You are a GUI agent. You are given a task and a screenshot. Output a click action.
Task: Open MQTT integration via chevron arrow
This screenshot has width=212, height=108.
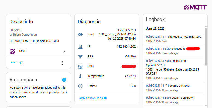[x=64, y=52]
